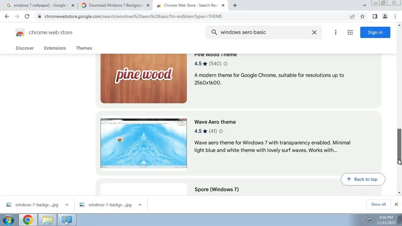This screenshot has height=226, width=402.
Task: View site information lock icon
Action: (39, 16)
